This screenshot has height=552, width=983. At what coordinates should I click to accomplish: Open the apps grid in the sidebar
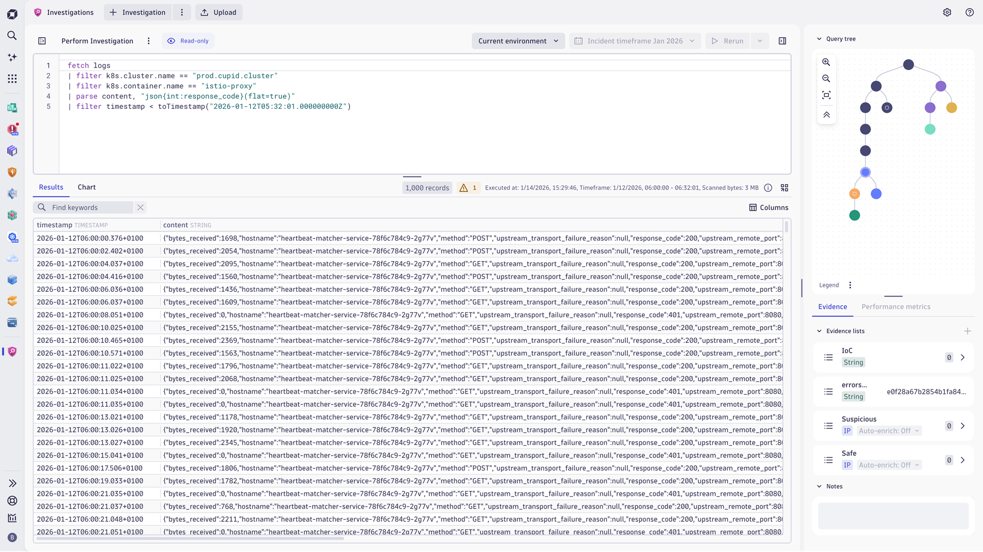pyautogui.click(x=12, y=79)
